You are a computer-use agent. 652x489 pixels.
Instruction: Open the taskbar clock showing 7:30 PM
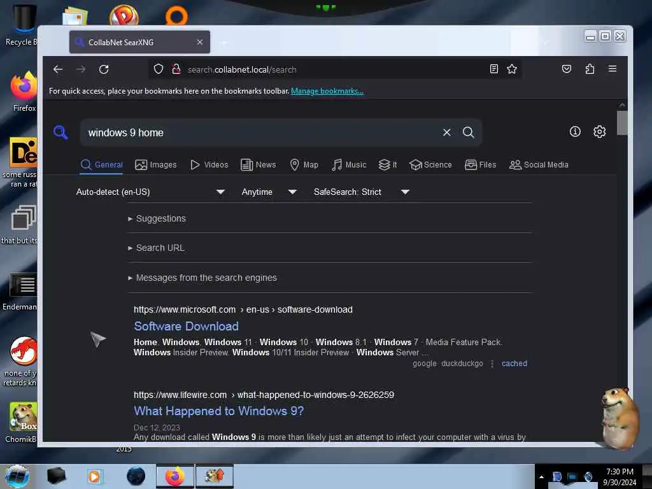pos(620,477)
